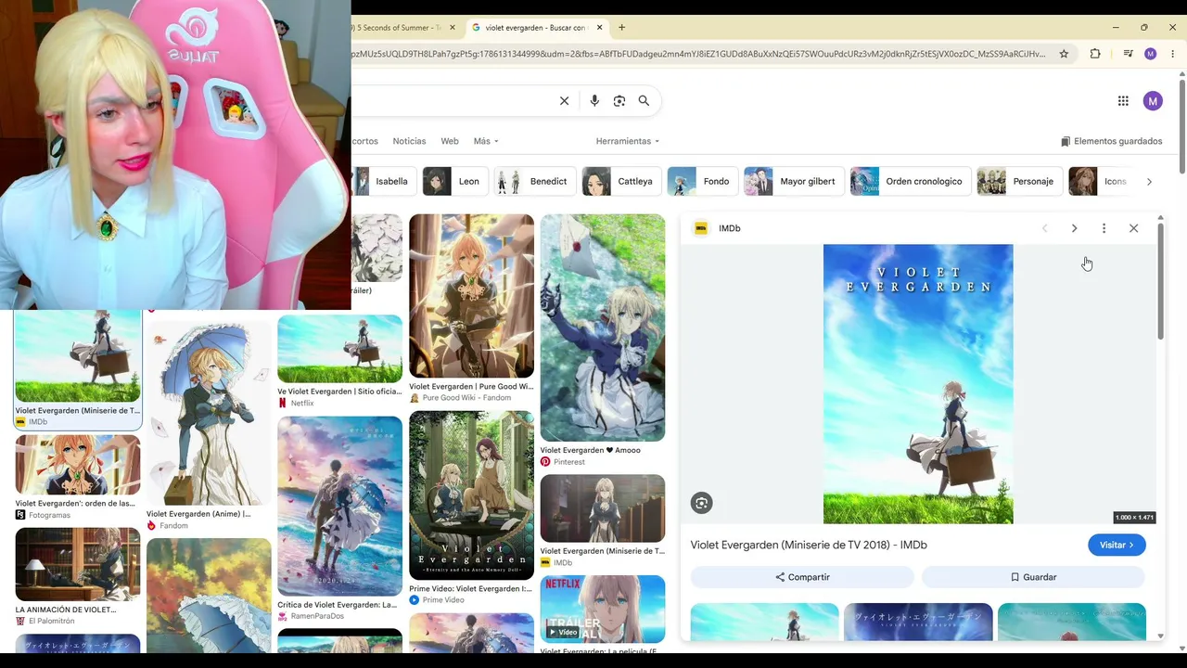This screenshot has width=1187, height=668.
Task: Click the magnifying glass search button
Action: click(x=644, y=101)
